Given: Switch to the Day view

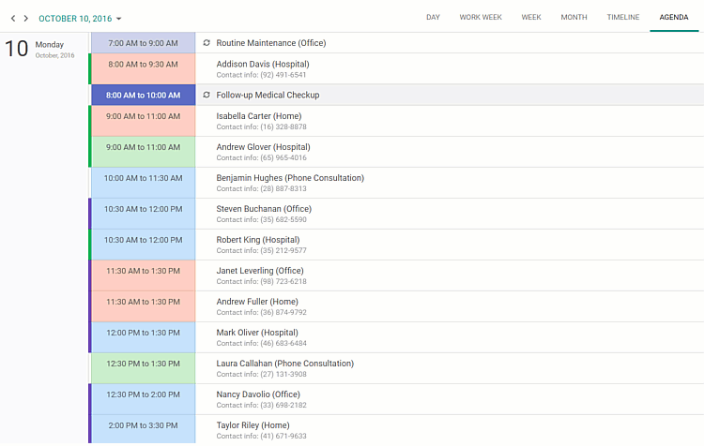Looking at the screenshot, I should (x=433, y=17).
